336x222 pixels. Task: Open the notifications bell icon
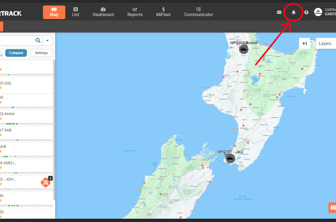294,12
